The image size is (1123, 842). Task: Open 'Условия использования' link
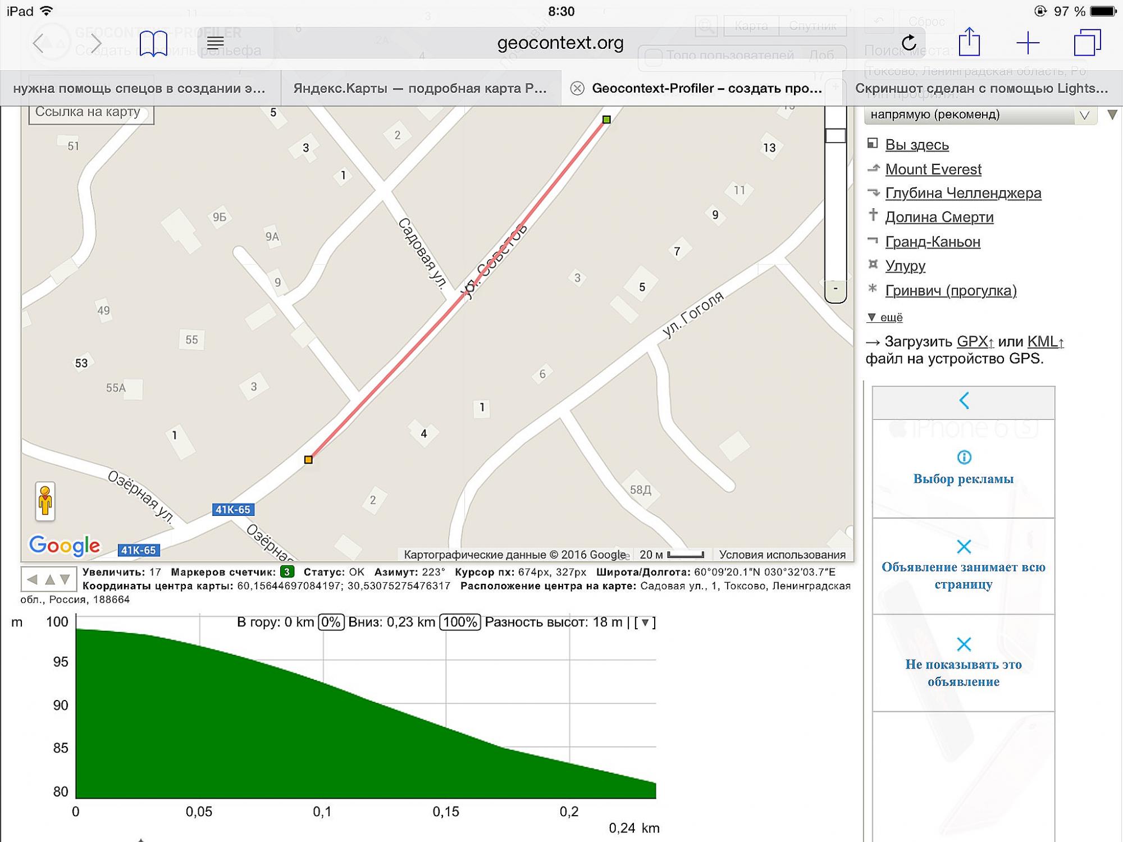coord(782,555)
